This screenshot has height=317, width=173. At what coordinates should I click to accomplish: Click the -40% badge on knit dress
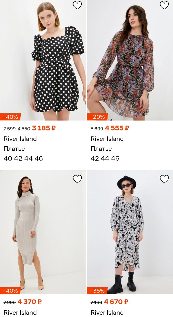pyautogui.click(x=10, y=290)
